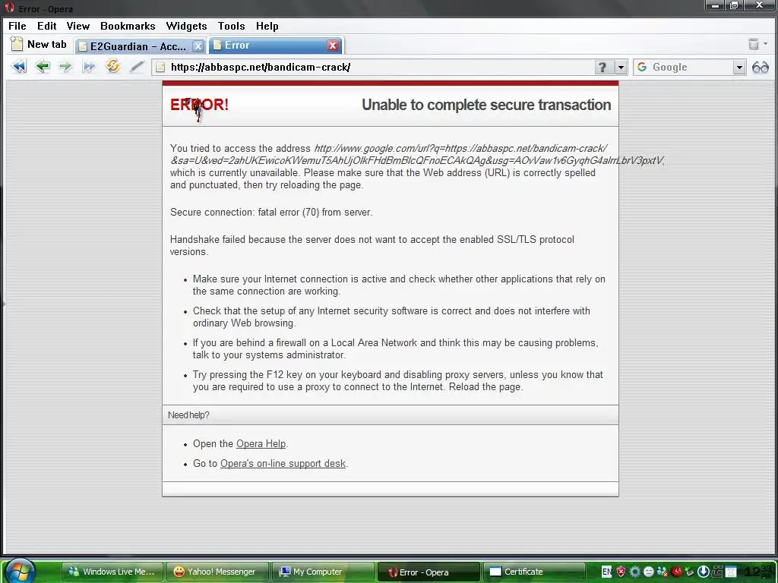Open the Help menu
The image size is (778, 583).
[x=267, y=26]
